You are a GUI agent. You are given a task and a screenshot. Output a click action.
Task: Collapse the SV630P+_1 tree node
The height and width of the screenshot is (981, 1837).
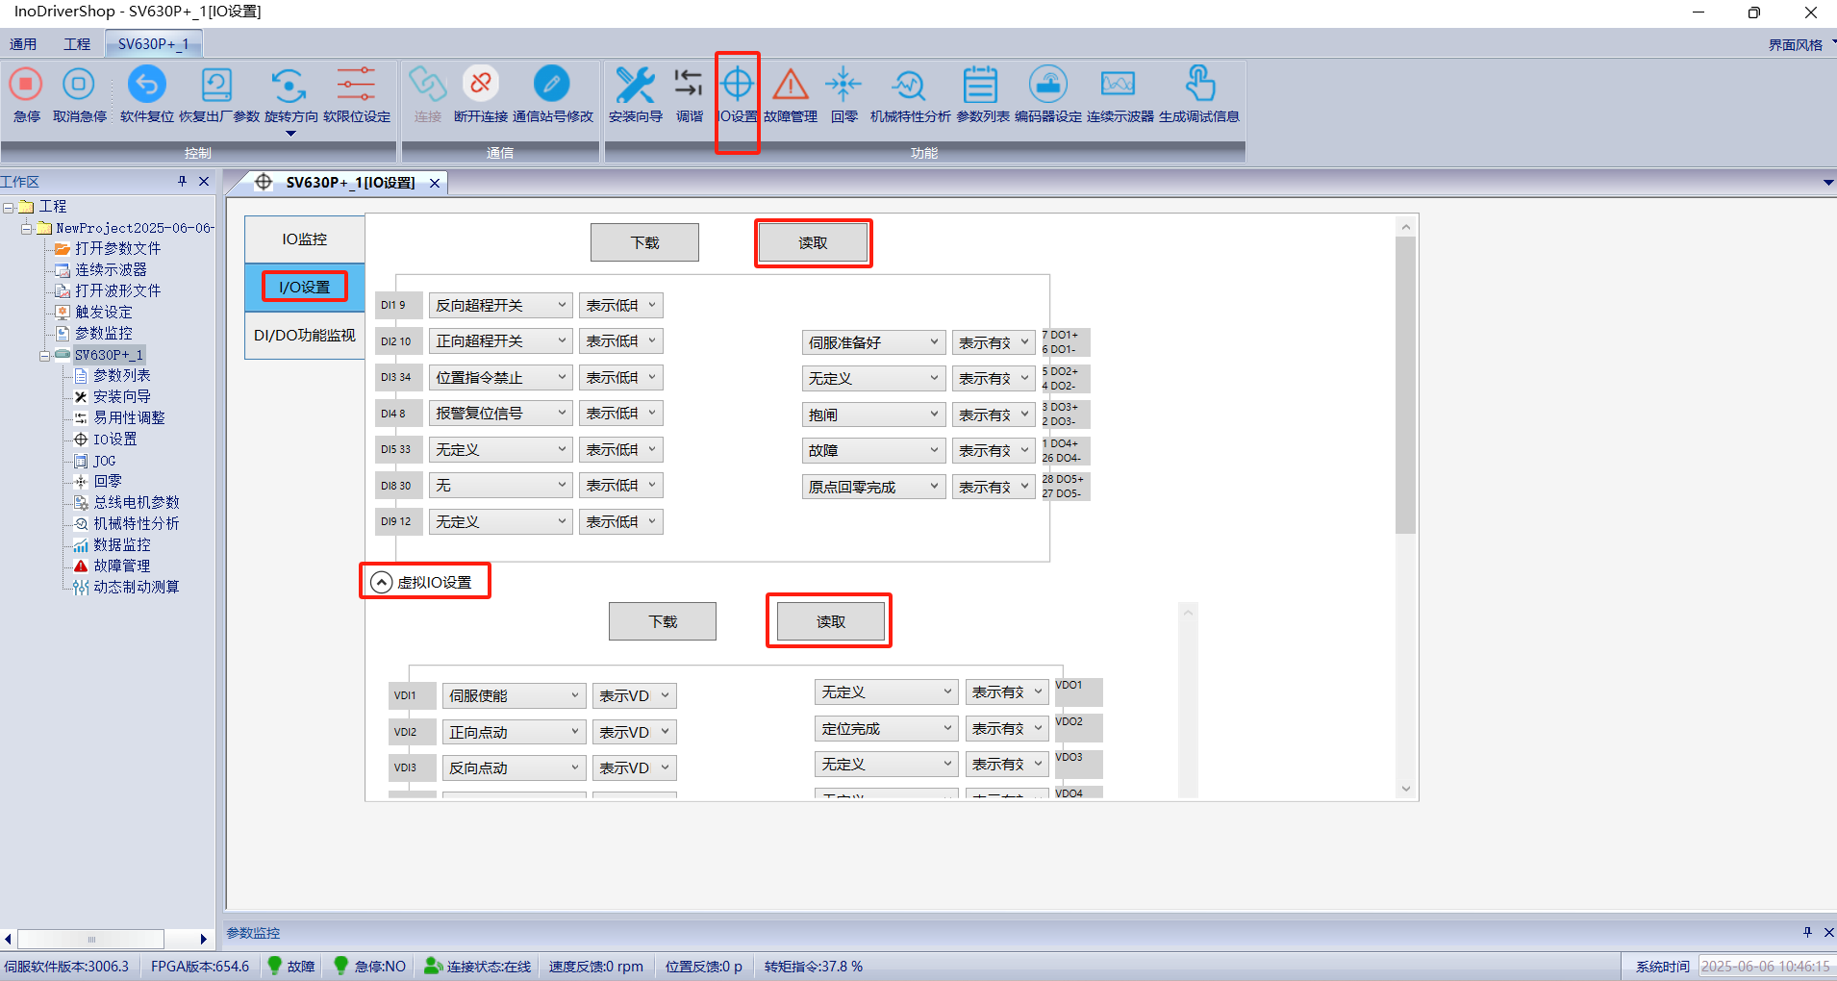(x=44, y=356)
